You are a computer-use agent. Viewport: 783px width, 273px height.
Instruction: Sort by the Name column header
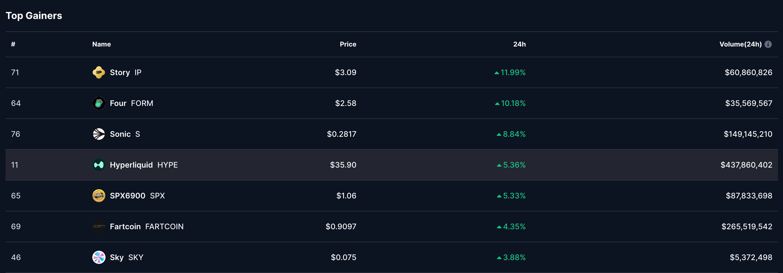tap(101, 44)
